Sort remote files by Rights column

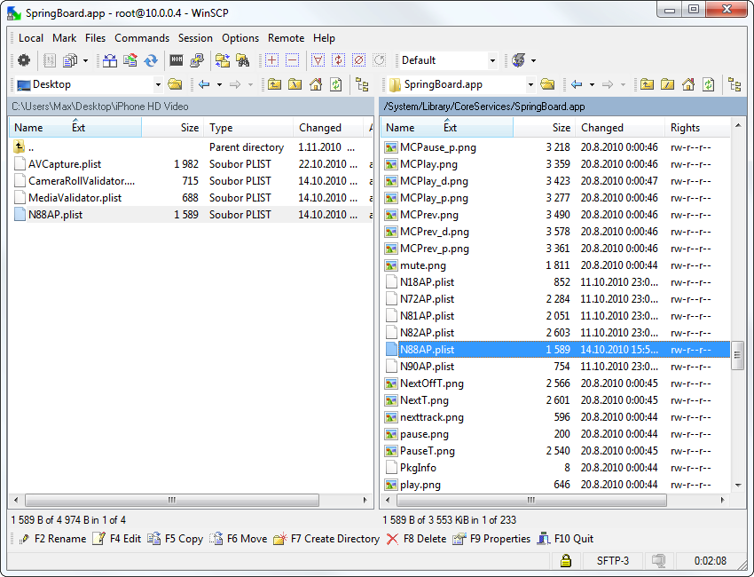(697, 128)
